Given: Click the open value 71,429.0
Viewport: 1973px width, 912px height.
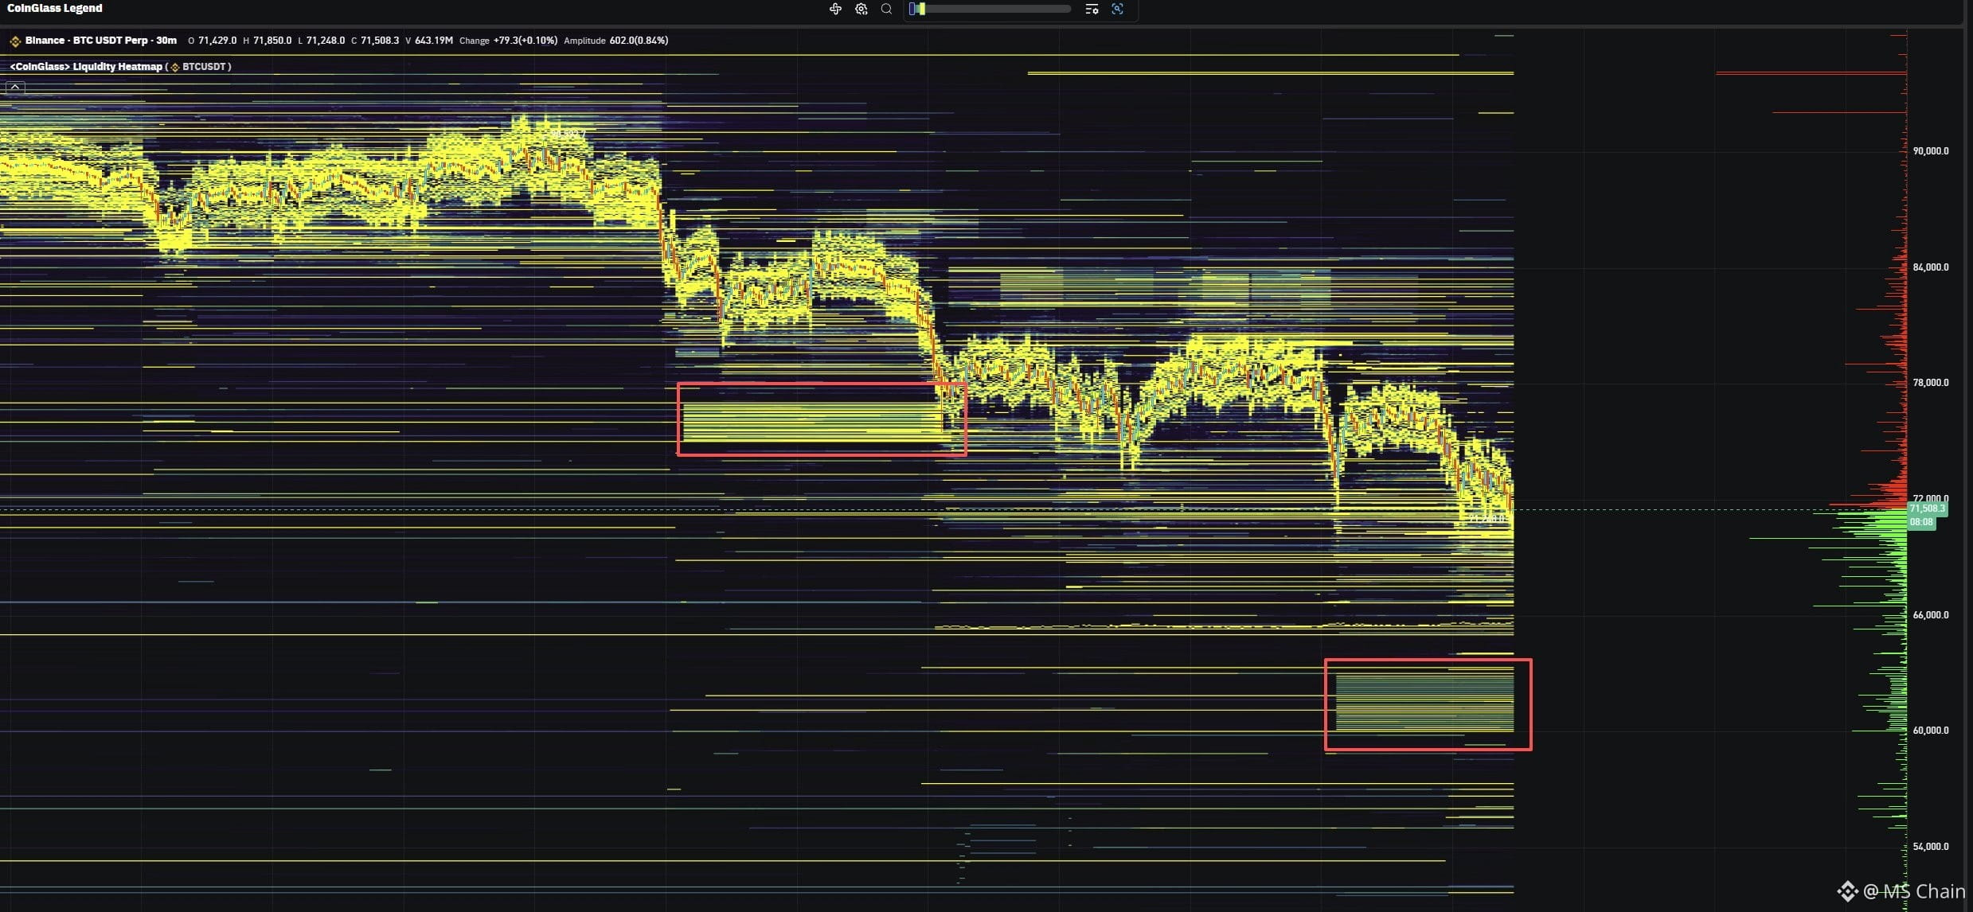Looking at the screenshot, I should [217, 41].
